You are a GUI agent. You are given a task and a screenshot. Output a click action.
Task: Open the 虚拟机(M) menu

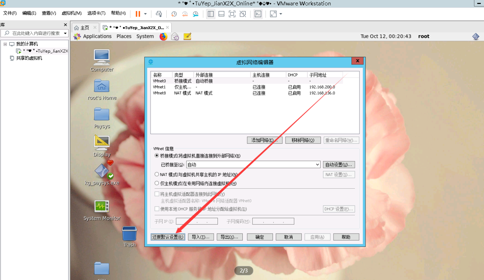[71, 13]
